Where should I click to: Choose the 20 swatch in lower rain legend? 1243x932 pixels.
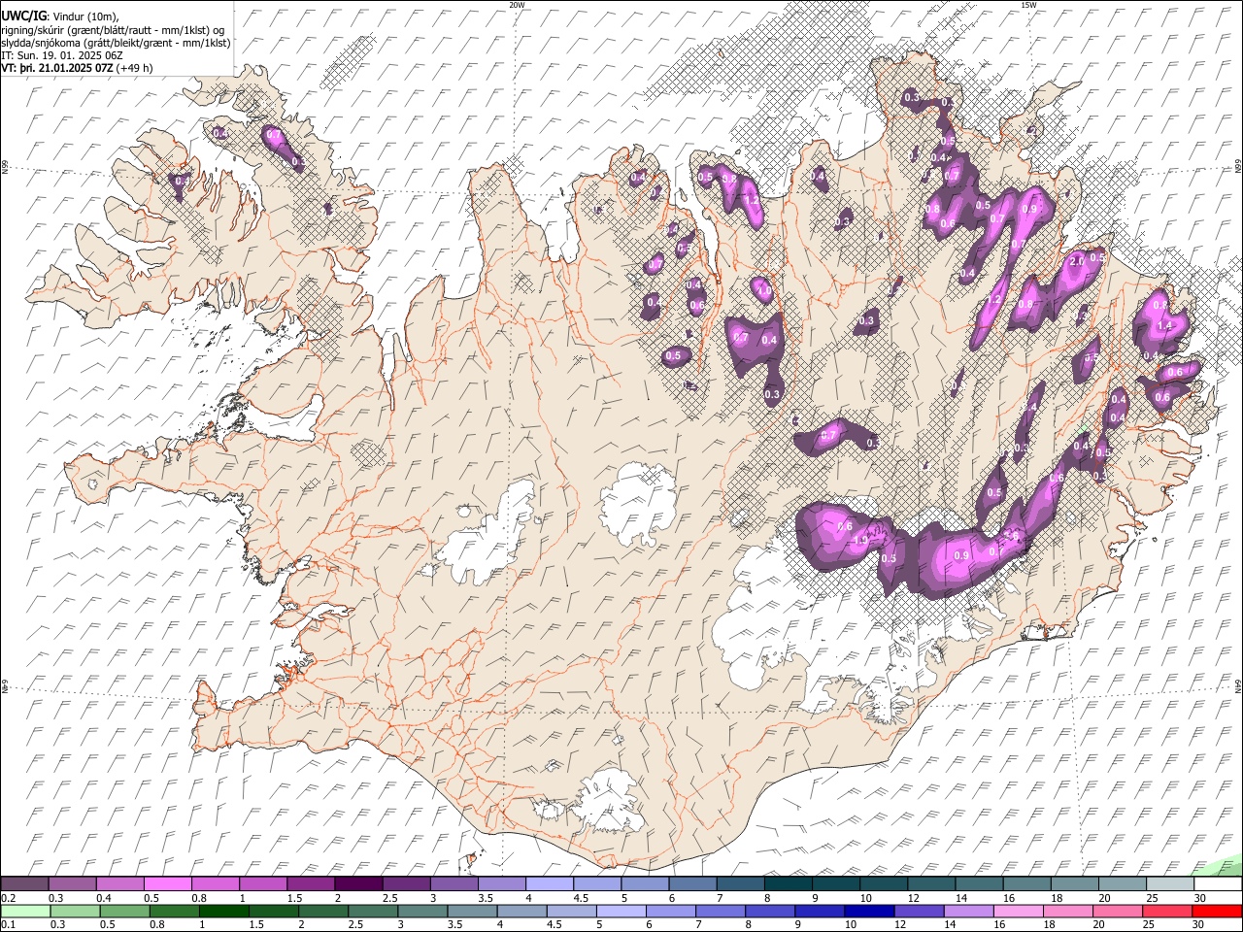pos(1118,911)
